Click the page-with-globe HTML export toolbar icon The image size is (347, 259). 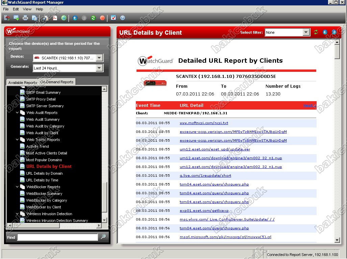46,18
